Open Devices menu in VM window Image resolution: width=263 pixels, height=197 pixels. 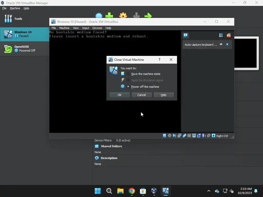[97, 28]
